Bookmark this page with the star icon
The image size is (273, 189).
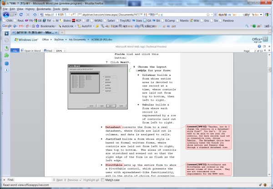coord(208,15)
